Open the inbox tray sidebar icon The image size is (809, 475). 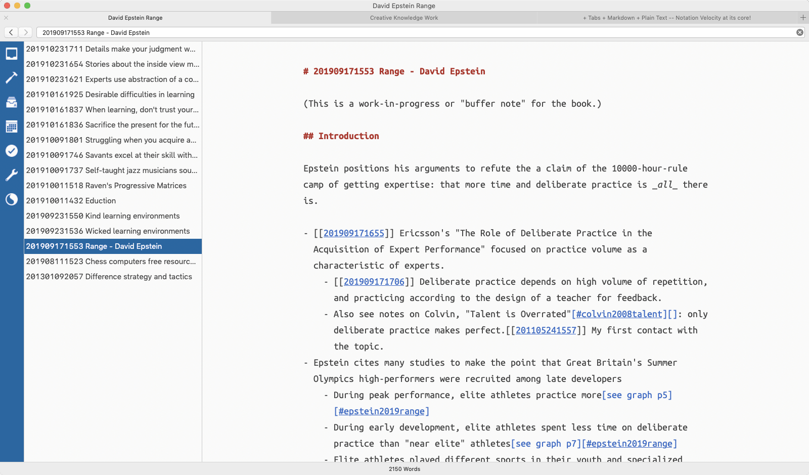point(12,54)
